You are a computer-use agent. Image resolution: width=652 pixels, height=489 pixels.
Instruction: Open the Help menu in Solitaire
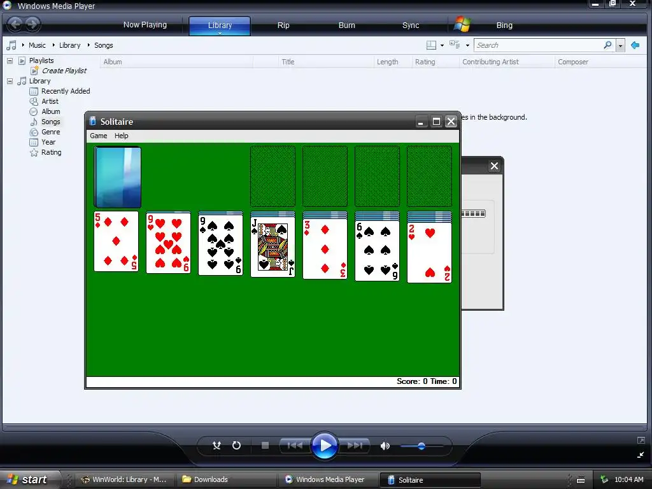pos(122,136)
